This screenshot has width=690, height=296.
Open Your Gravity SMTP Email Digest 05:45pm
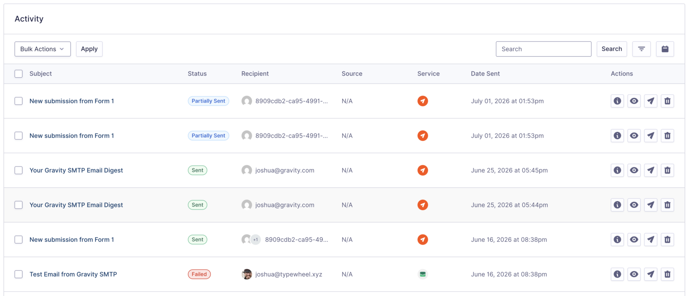coord(76,170)
